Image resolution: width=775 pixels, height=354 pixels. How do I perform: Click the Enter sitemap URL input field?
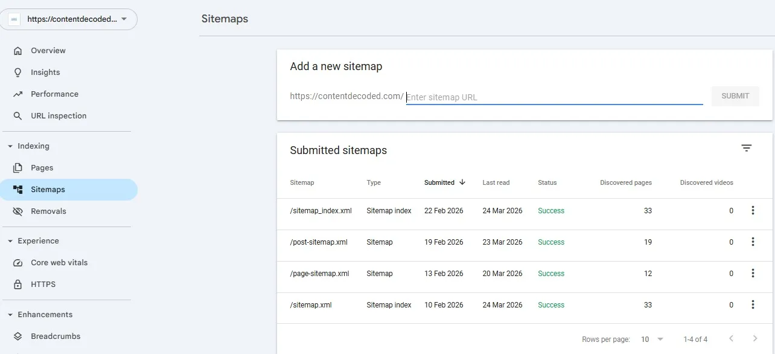[543, 96]
